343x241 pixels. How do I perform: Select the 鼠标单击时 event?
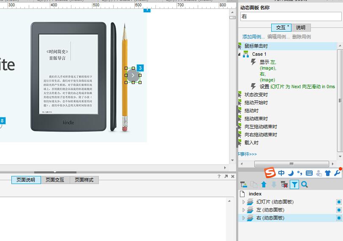287,46
